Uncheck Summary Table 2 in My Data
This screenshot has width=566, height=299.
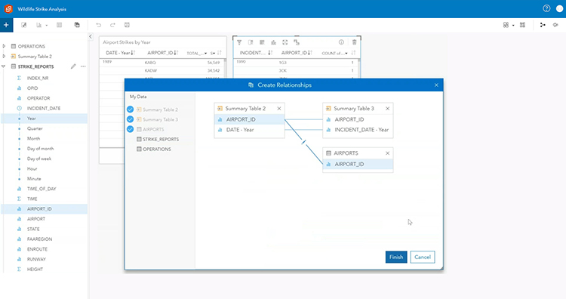[x=131, y=109]
